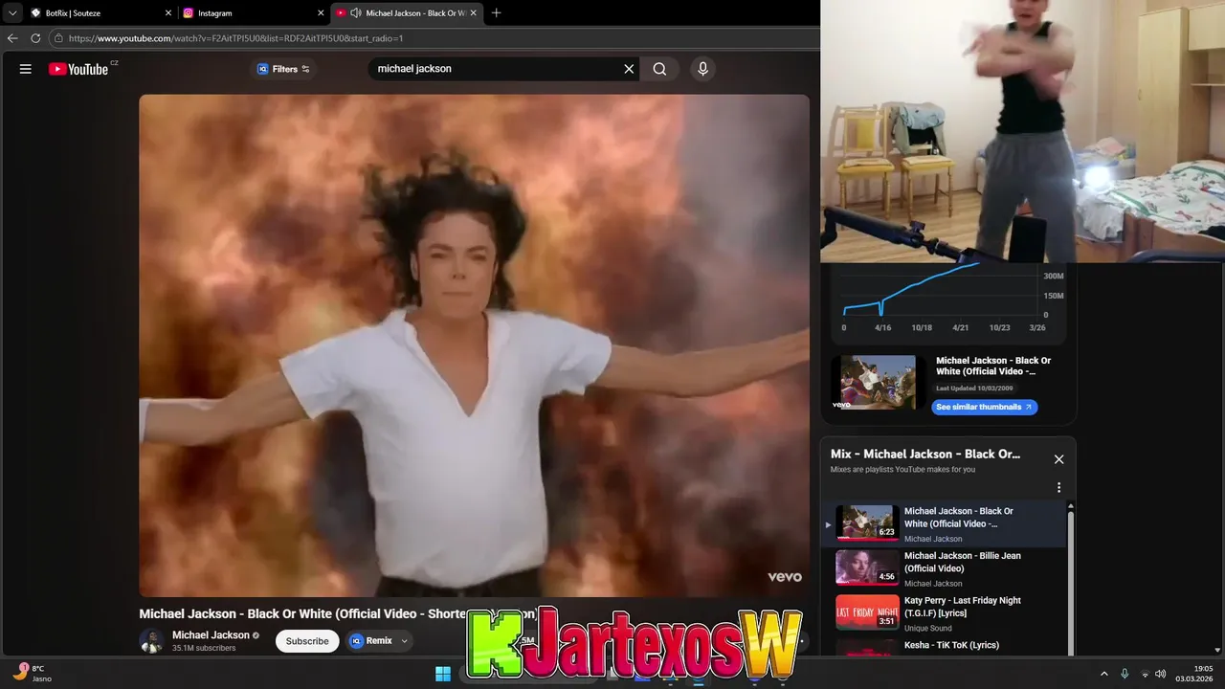Click the Unique Sound channel name
This screenshot has height=689, width=1225.
(x=927, y=629)
